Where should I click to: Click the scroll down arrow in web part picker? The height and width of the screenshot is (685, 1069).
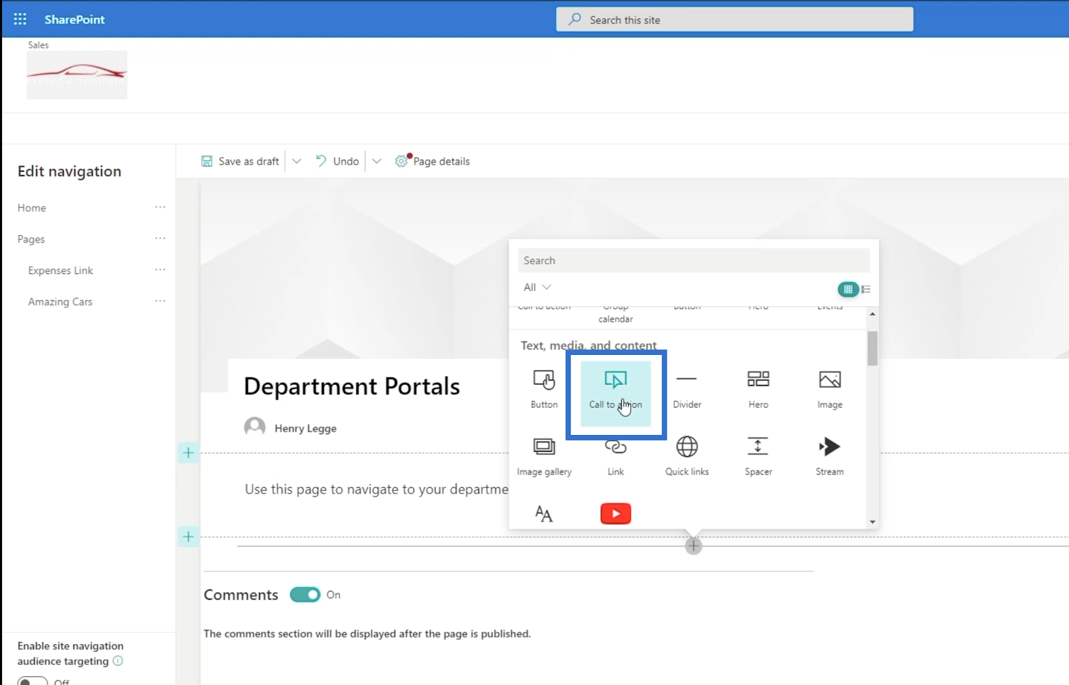(872, 522)
